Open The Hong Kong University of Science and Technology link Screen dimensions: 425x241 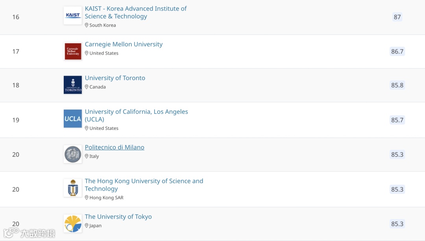point(144,185)
